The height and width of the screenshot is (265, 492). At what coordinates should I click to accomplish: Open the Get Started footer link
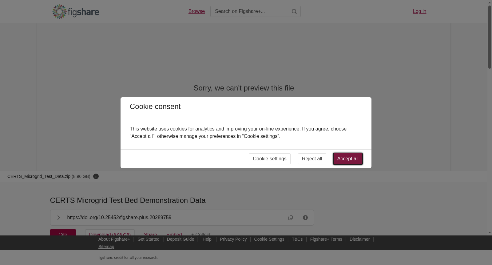click(149, 239)
